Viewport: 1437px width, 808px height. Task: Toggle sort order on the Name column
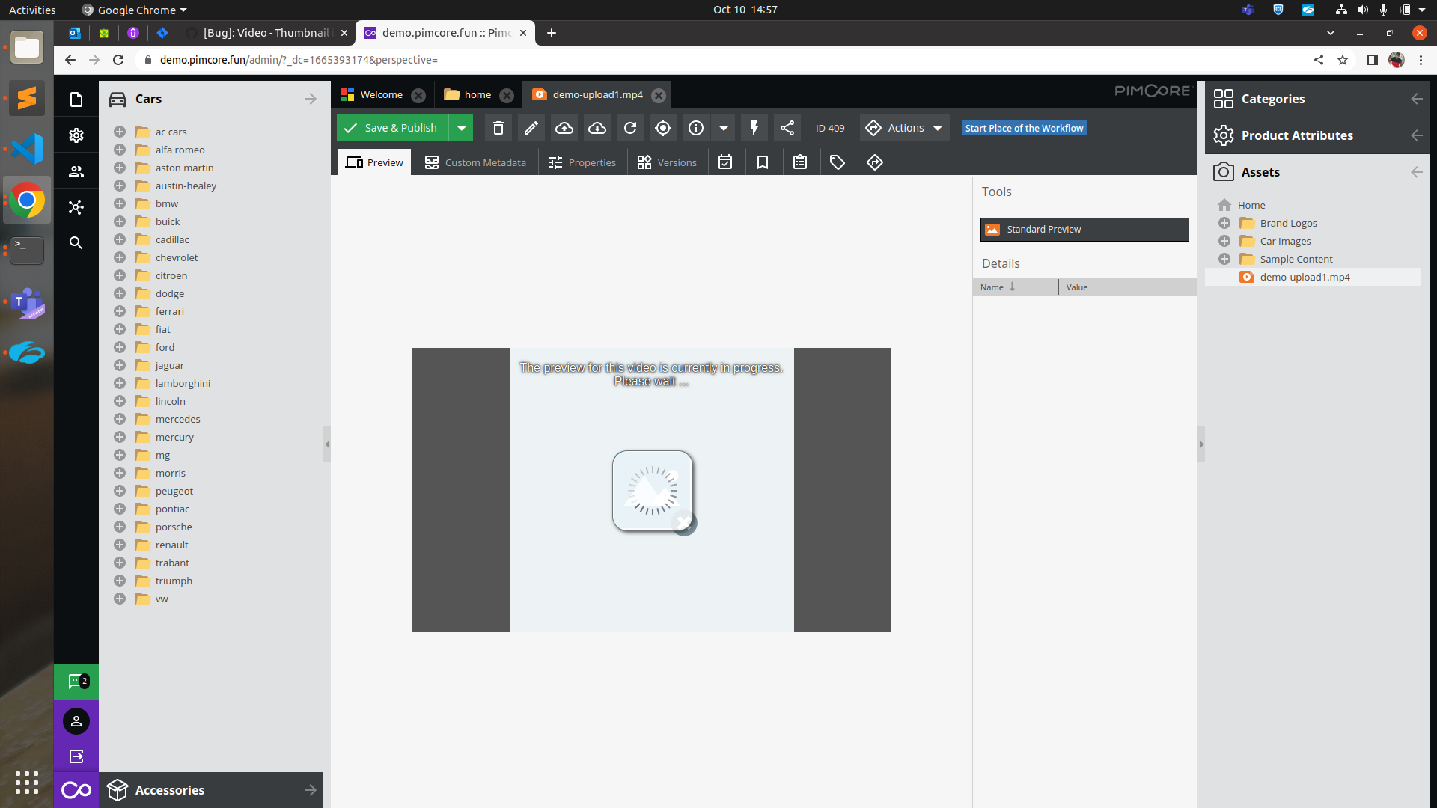tap(995, 287)
